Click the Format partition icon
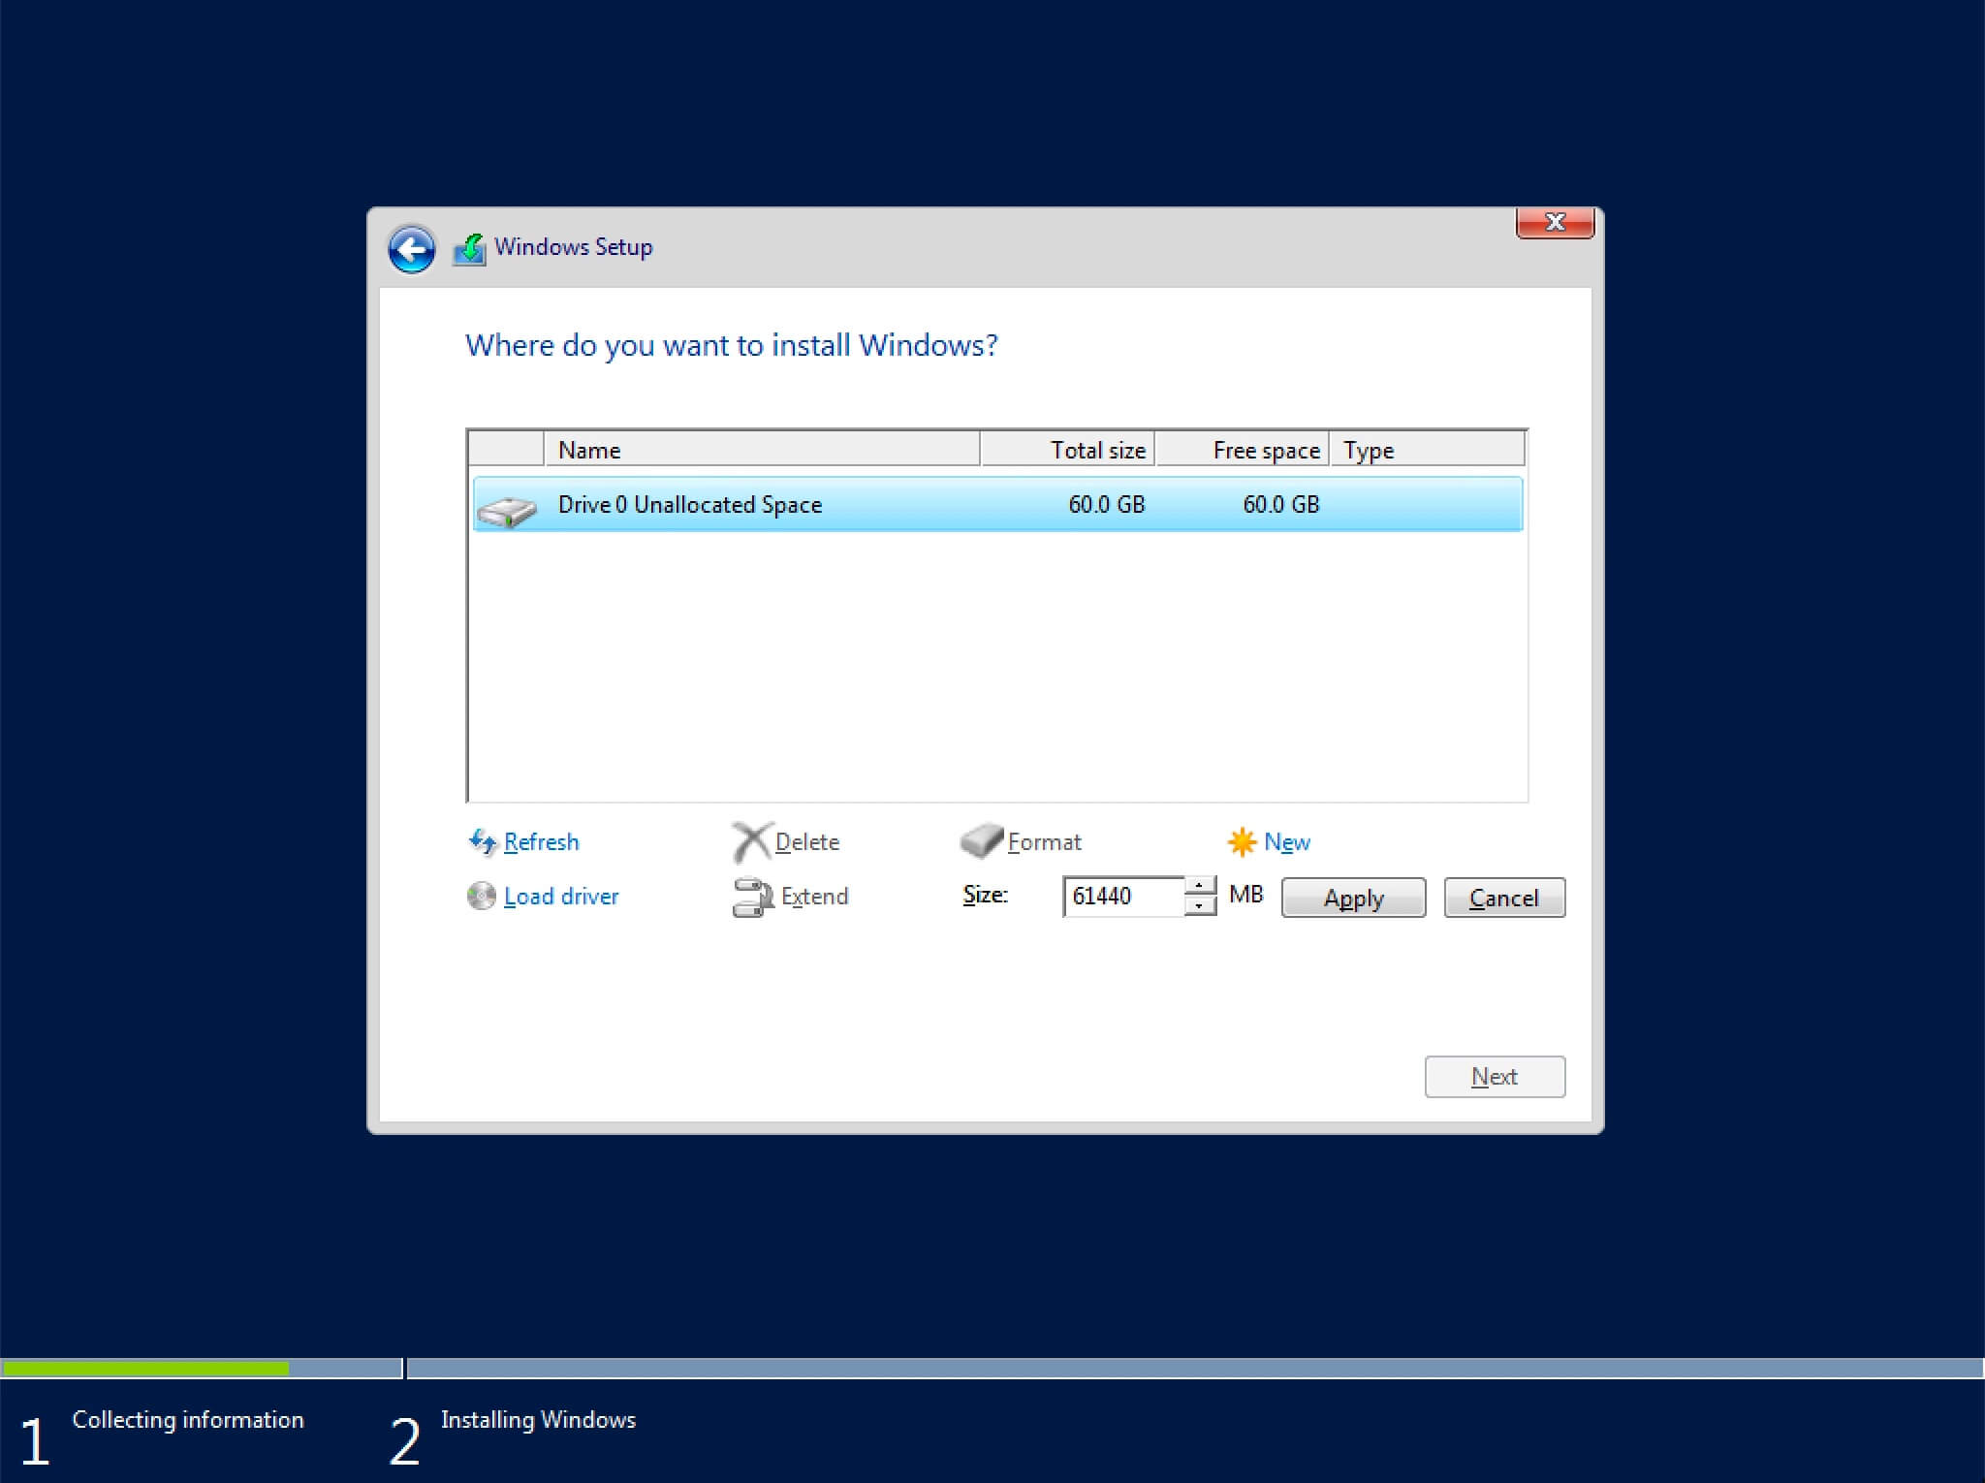The image size is (1985, 1483). coord(982,841)
